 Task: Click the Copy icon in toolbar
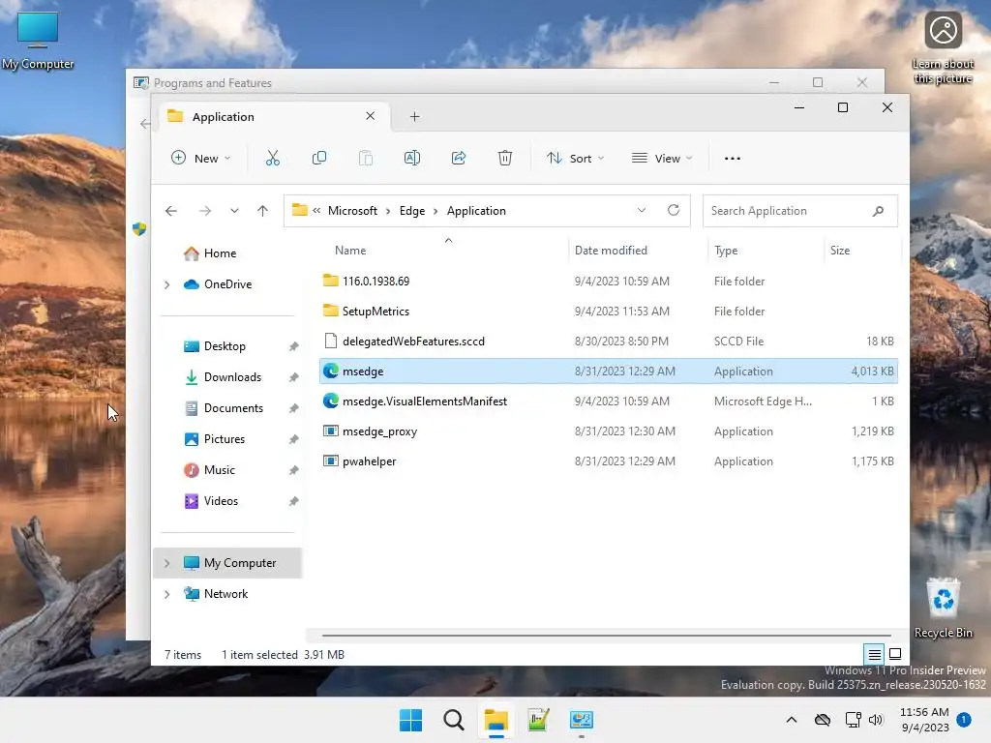point(319,158)
